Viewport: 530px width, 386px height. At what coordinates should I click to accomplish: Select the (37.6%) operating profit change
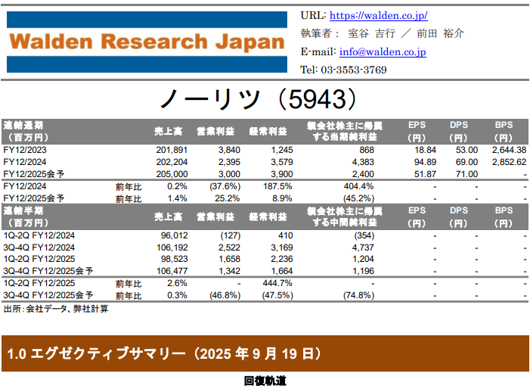[225, 186]
